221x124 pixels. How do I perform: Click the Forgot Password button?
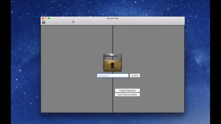point(127,90)
